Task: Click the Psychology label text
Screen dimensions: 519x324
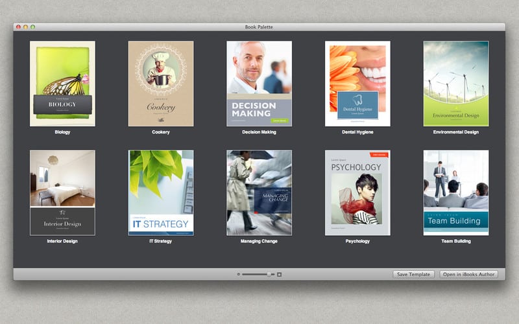Action: [x=357, y=241]
